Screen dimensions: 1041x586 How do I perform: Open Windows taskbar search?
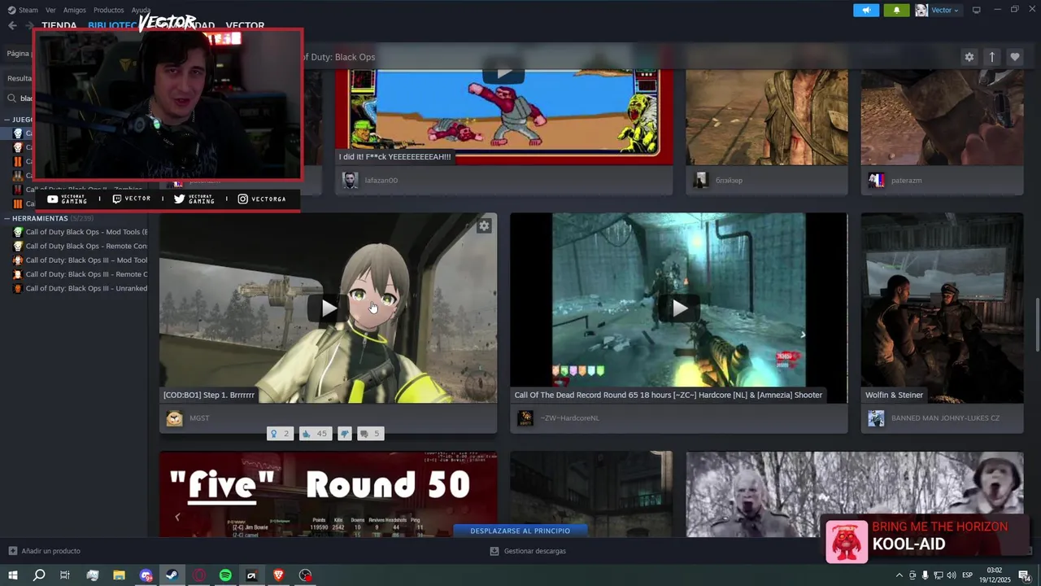[x=39, y=575]
